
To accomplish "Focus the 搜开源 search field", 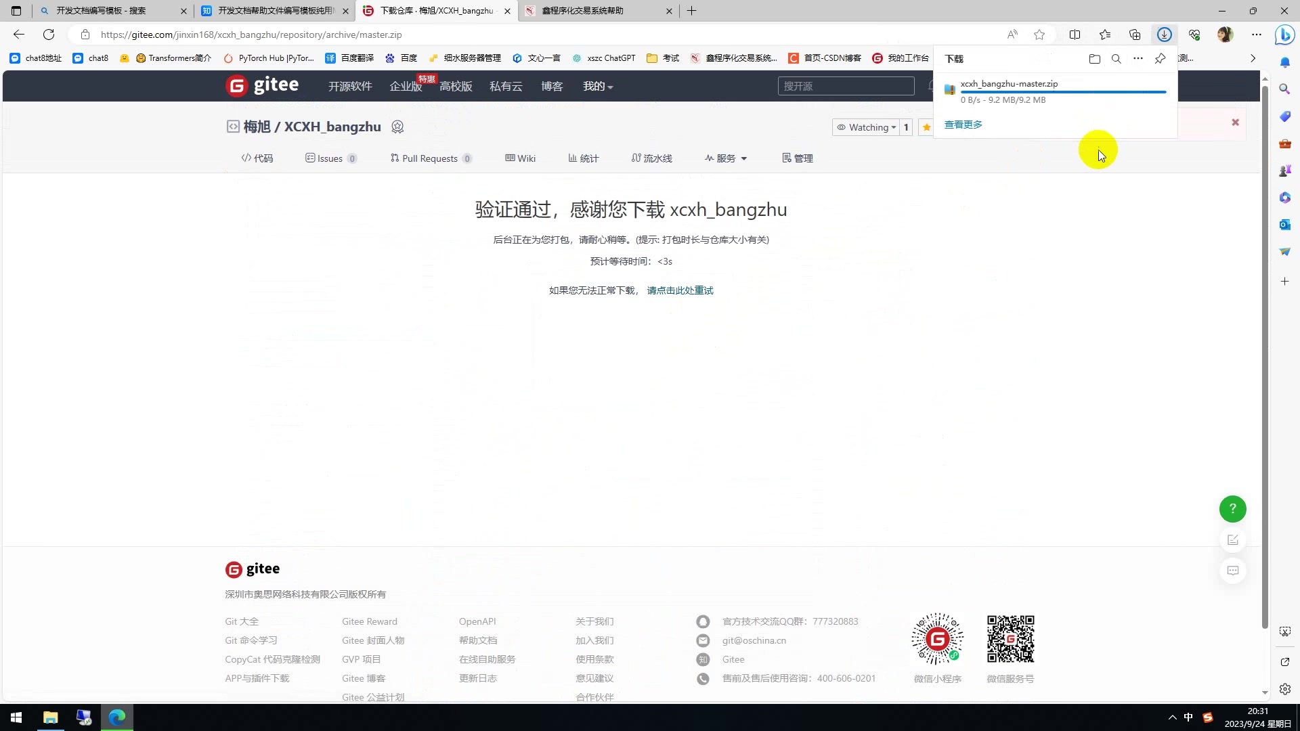I will [x=846, y=86].
